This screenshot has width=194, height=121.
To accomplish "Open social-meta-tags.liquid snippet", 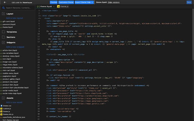I will [x=12, y=93].
